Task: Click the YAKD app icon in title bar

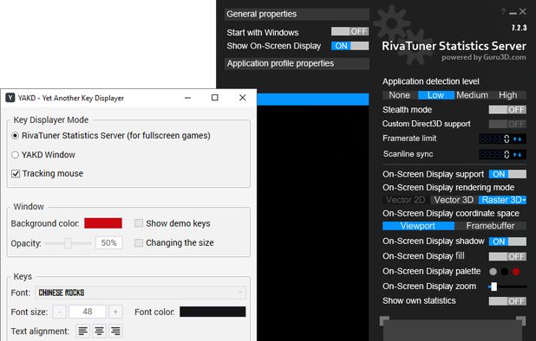Action: [10, 98]
